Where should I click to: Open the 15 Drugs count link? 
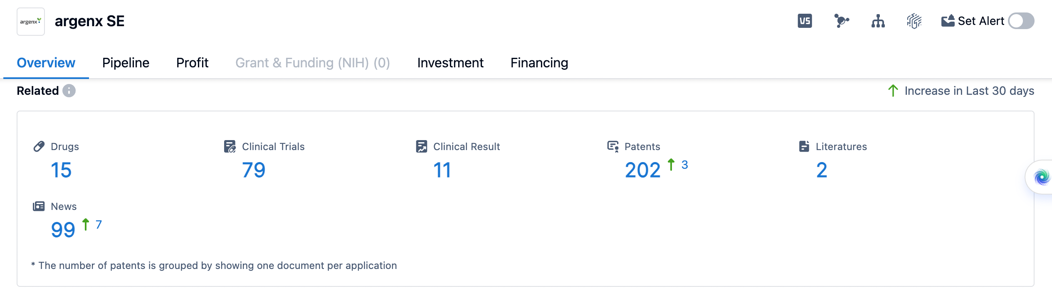(x=61, y=170)
